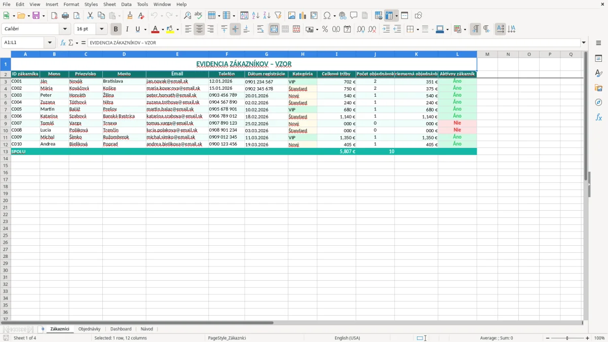The image size is (608, 342).
Task: Toggle Center Horizontally alignment
Action: 199,29
